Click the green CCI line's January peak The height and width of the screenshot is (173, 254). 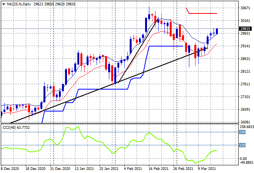click(78, 126)
